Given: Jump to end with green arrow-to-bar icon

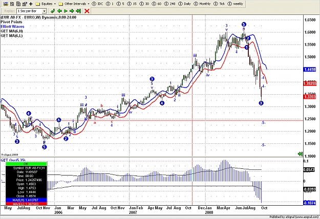Looking at the screenshot, I should [78, 11].
